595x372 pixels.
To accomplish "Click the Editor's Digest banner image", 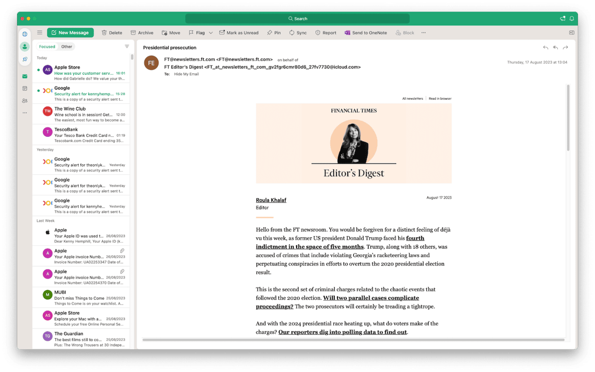I will point(354,143).
